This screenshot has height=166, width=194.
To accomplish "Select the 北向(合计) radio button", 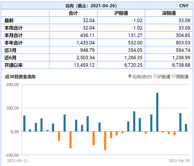I will [129, 76].
